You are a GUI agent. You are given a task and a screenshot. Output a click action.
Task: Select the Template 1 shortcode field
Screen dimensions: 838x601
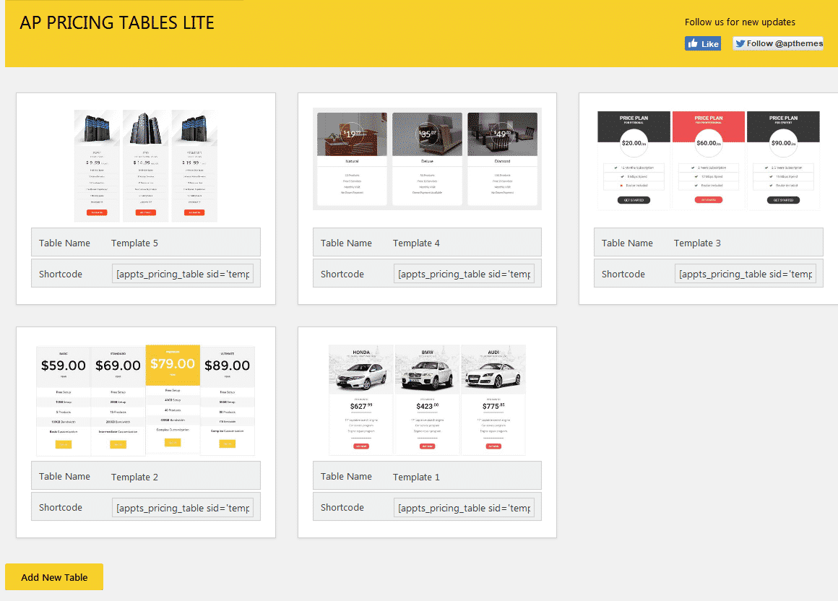(x=464, y=508)
